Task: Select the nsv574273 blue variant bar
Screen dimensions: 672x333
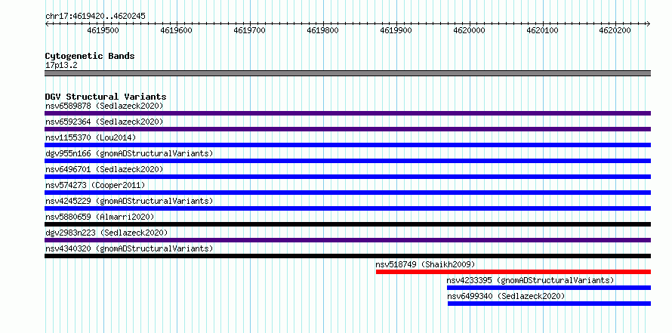Action: [347, 193]
